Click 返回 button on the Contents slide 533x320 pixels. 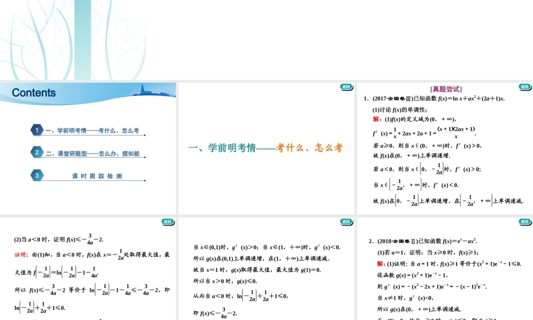[168, 87]
